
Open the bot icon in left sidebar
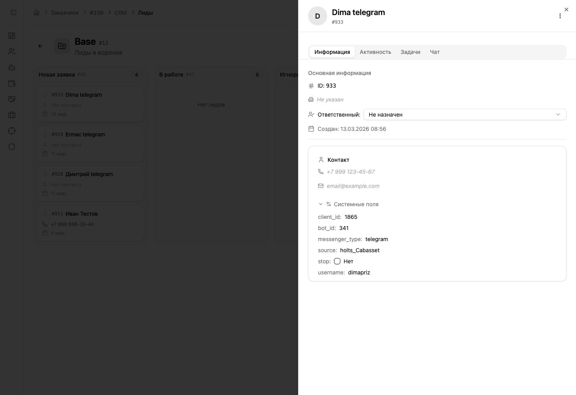[x=12, y=67]
